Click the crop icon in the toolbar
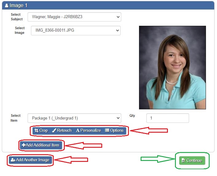Screen dimensions: 217x176 [x=36, y=131]
